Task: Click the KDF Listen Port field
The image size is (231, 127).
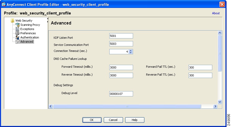Action: pyautogui.click(x=121, y=36)
